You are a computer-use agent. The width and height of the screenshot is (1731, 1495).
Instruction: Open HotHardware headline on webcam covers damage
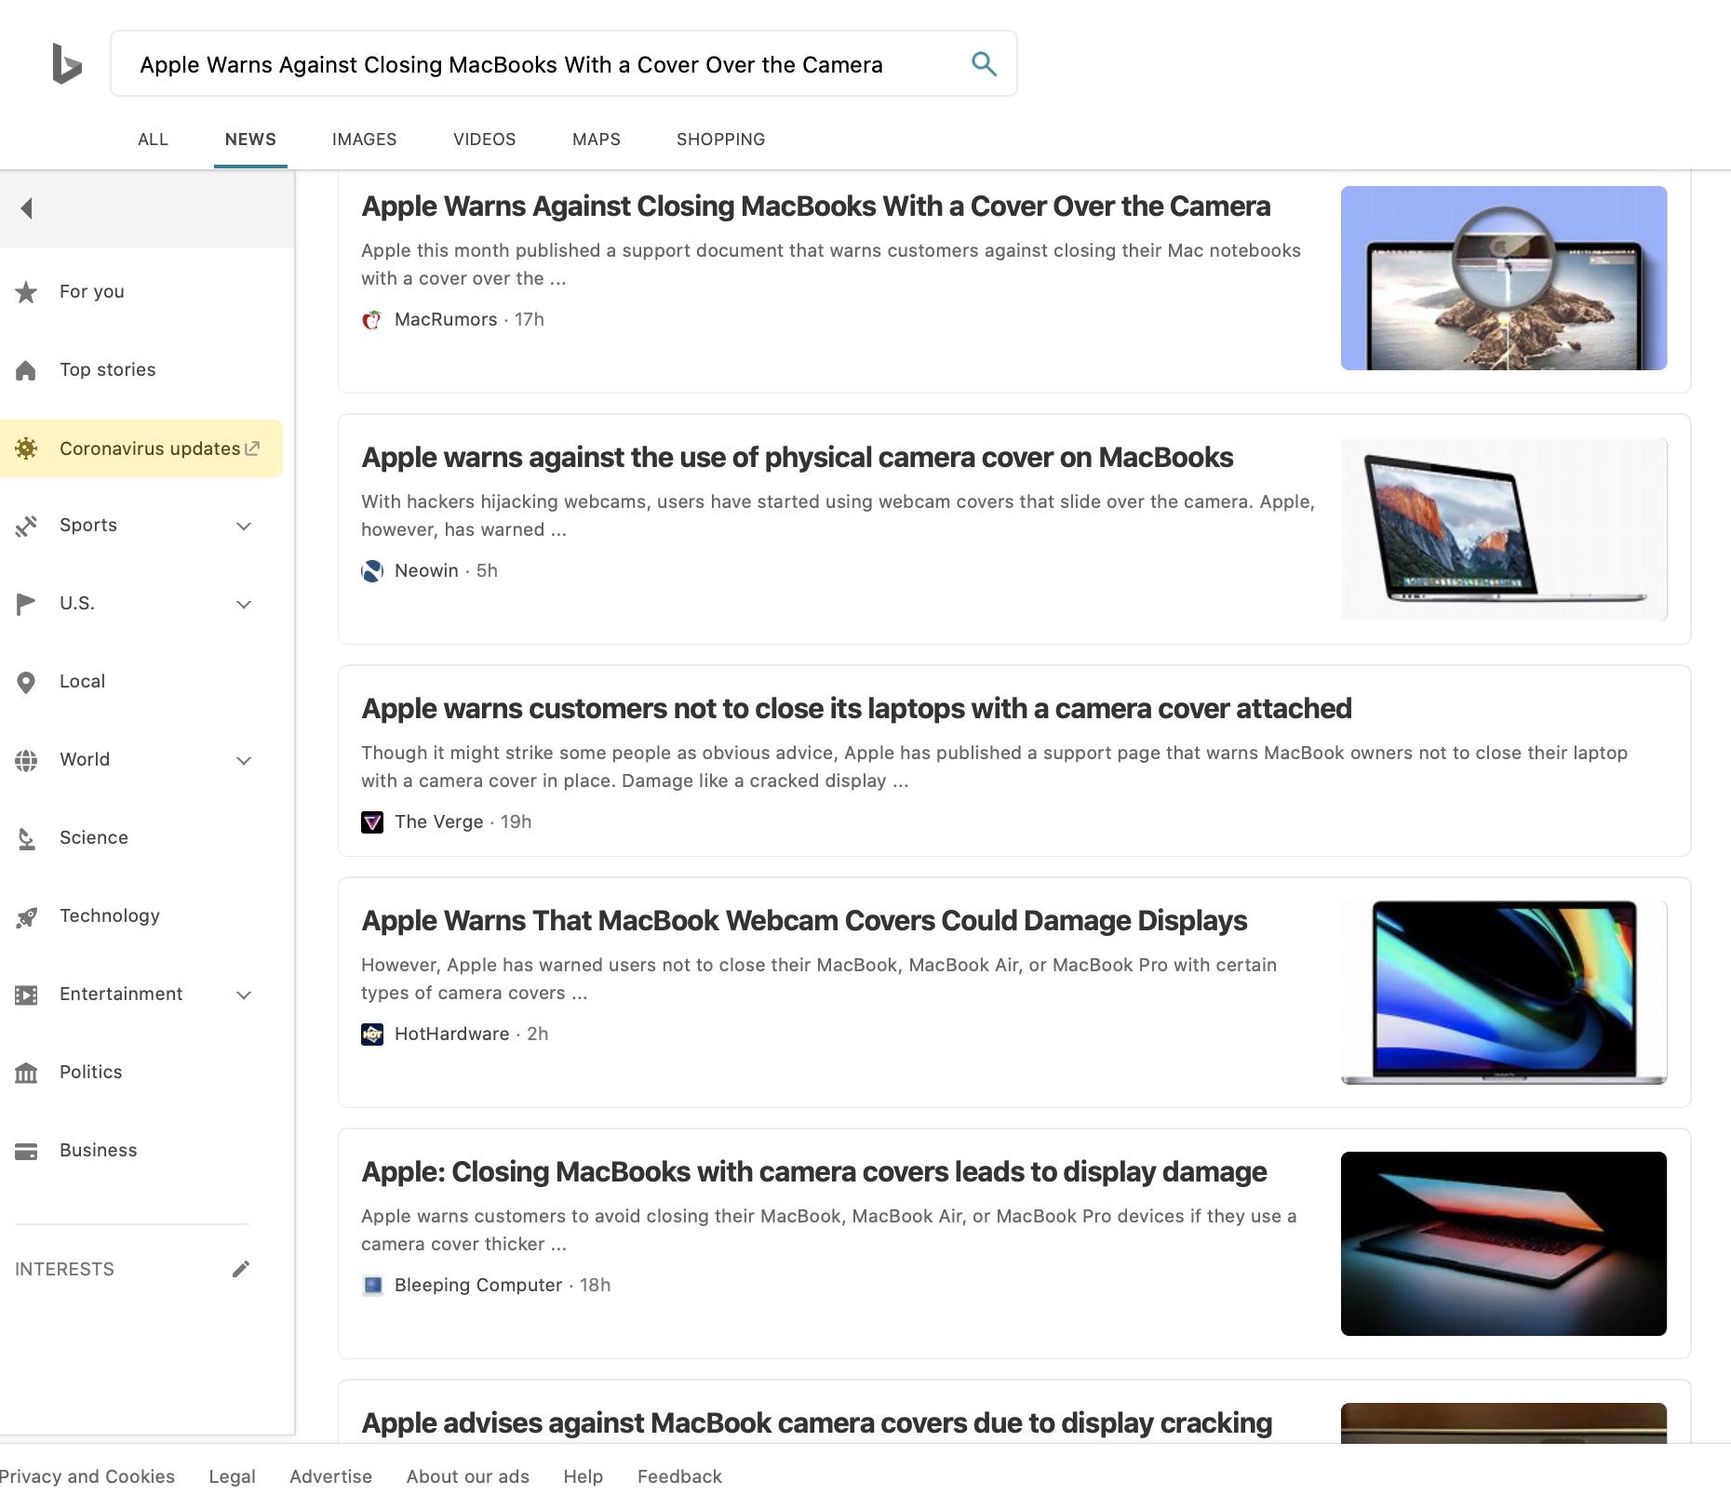coord(804,921)
